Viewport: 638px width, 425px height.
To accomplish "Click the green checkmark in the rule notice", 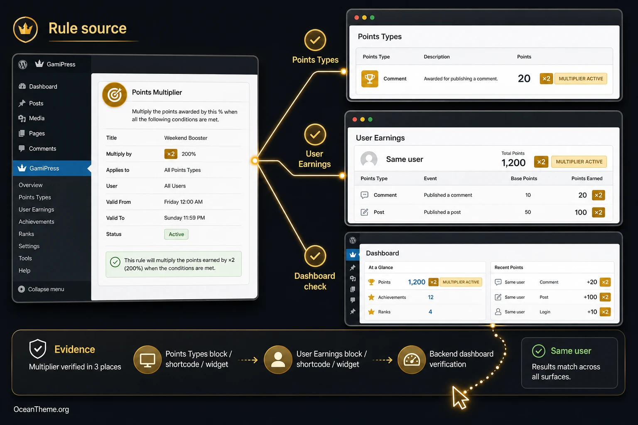I will click(115, 262).
